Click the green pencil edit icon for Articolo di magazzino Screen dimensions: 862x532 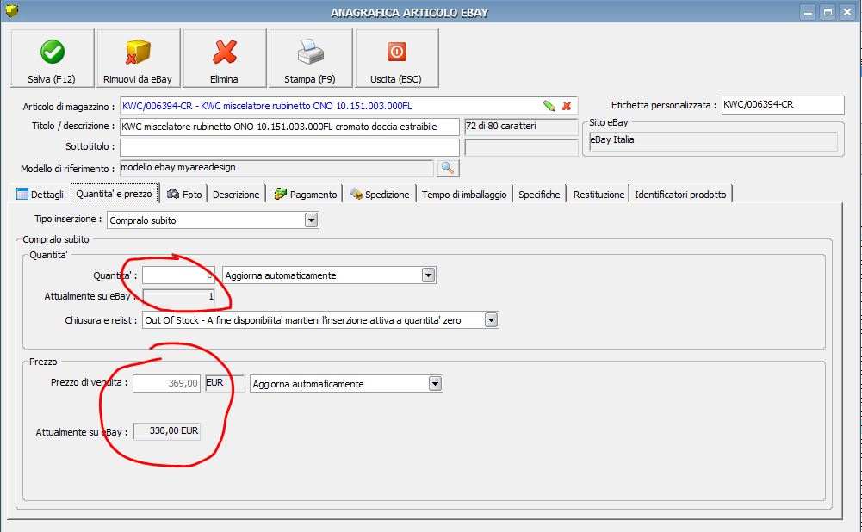(x=549, y=106)
